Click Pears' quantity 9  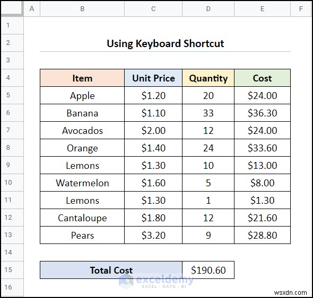click(208, 235)
